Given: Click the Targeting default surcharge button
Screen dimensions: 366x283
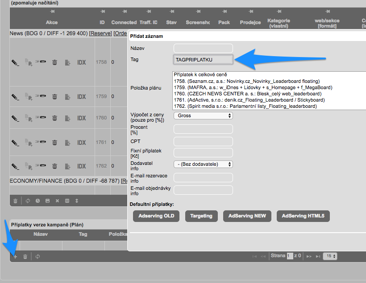Looking at the screenshot, I should pos(201,216).
